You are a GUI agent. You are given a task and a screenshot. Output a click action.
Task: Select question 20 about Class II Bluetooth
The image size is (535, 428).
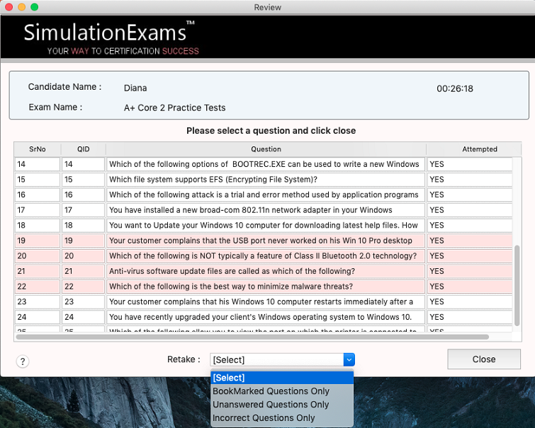[266, 256]
